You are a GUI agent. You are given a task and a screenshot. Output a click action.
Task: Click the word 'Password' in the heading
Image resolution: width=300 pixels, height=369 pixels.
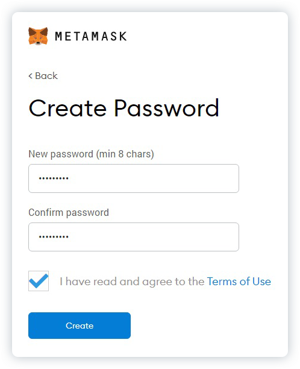coord(167,108)
